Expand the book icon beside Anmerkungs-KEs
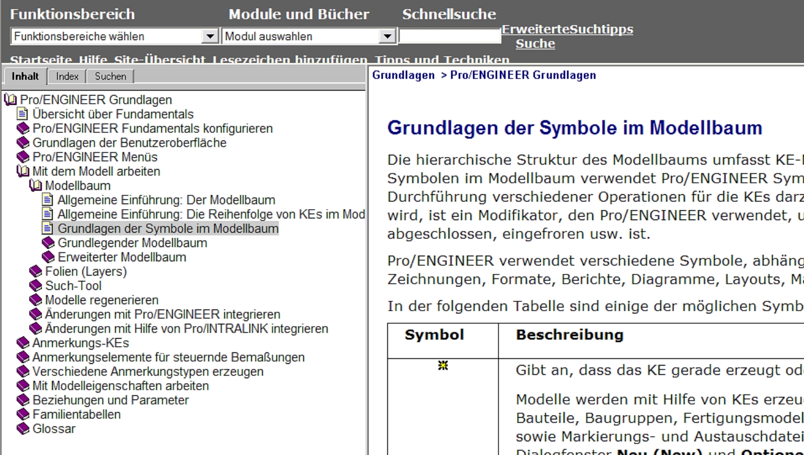Viewport: 804px width, 455px height. click(23, 342)
